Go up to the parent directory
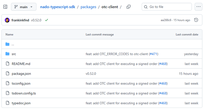 pos(13,44)
